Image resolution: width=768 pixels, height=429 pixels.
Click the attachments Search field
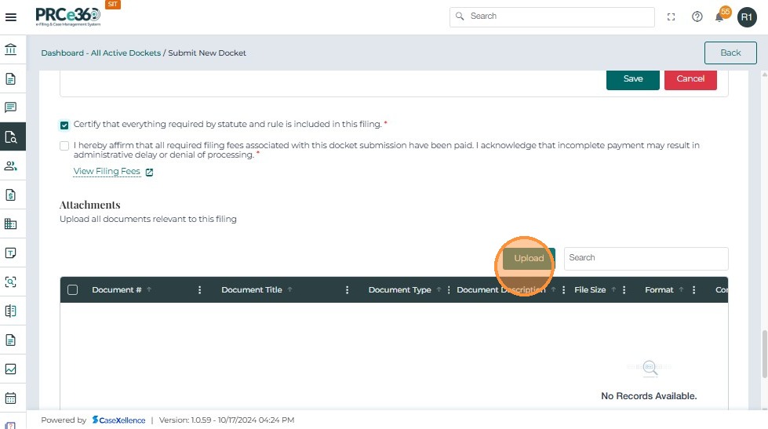coord(646,258)
